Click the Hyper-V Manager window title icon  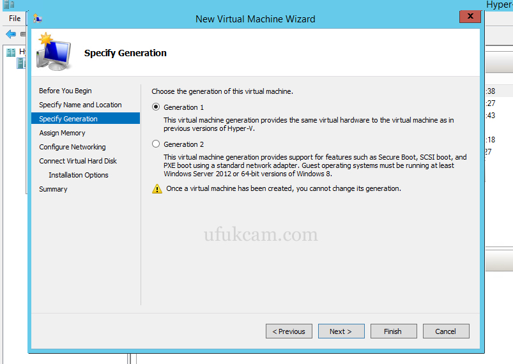(x=9, y=4)
